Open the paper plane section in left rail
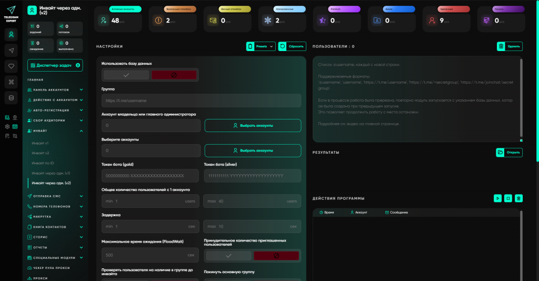Viewport: 539px width, 281px height. tap(12, 50)
